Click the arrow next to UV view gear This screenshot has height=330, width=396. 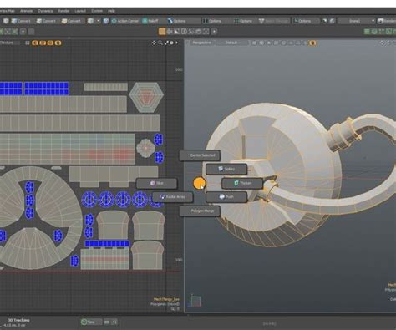(x=176, y=43)
